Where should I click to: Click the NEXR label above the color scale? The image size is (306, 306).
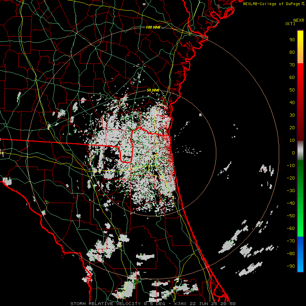pyautogui.click(x=299, y=20)
